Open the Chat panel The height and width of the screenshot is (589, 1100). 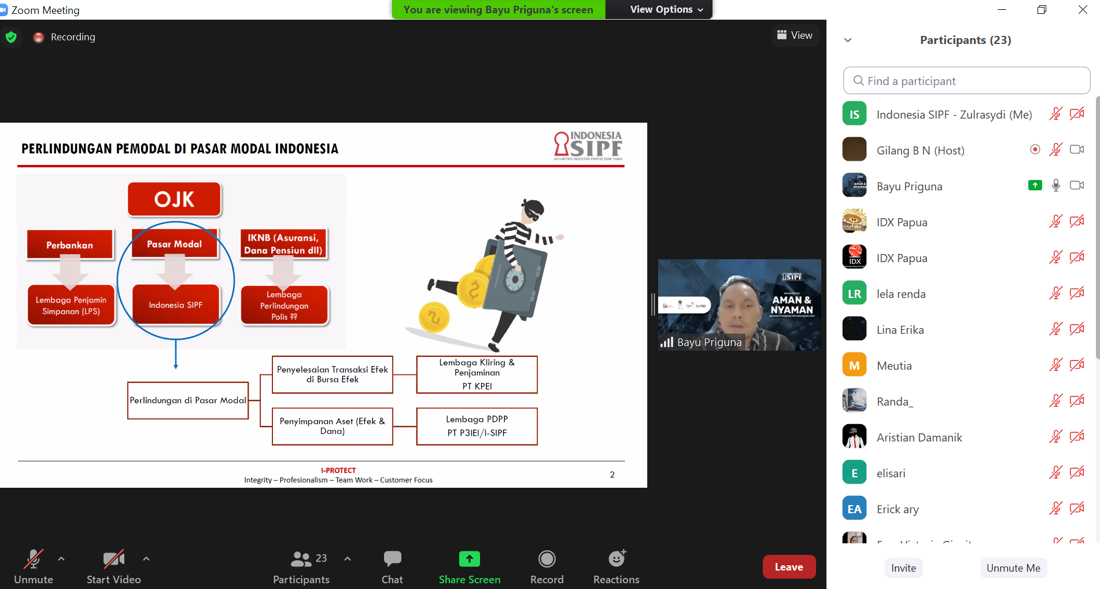click(x=392, y=567)
